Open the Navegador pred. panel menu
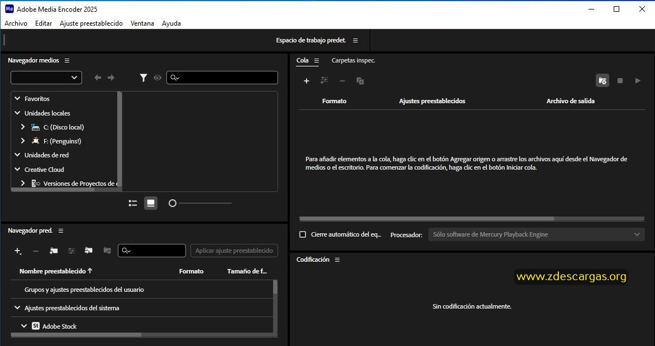Image resolution: width=655 pixels, height=346 pixels. [61, 231]
